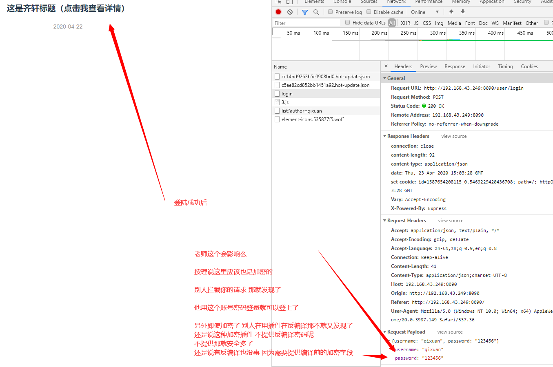Click icon beside element-icons woff font

[277, 119]
